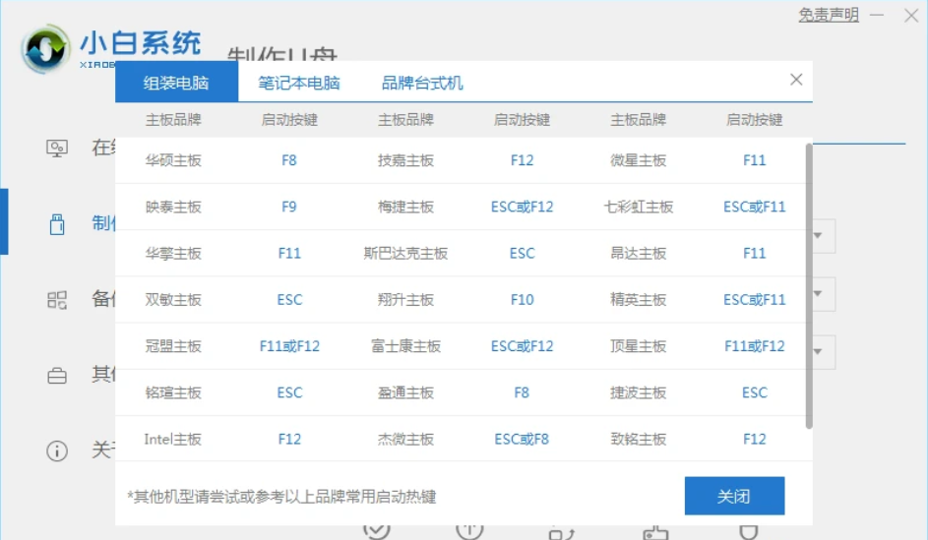Screen dimensions: 928x540
Task: Select the 富士康主板 cell
Action: pos(406,346)
